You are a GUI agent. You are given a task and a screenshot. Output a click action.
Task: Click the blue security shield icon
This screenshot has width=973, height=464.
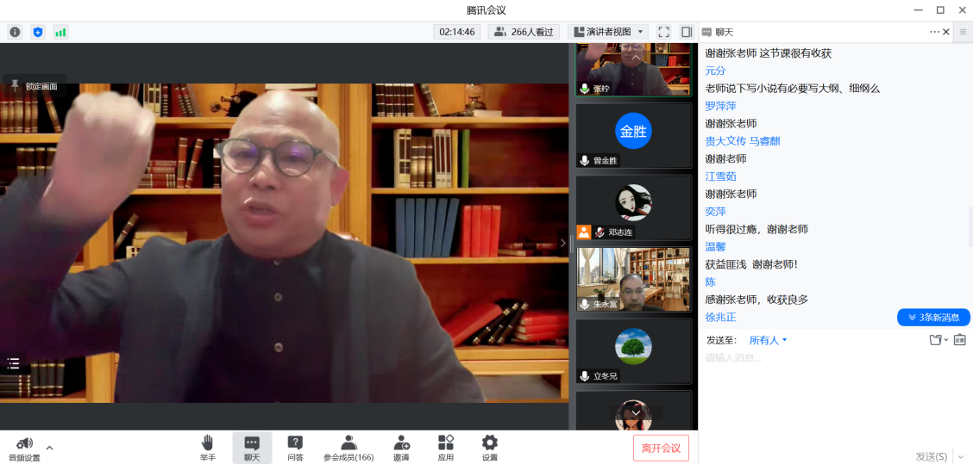coord(37,32)
